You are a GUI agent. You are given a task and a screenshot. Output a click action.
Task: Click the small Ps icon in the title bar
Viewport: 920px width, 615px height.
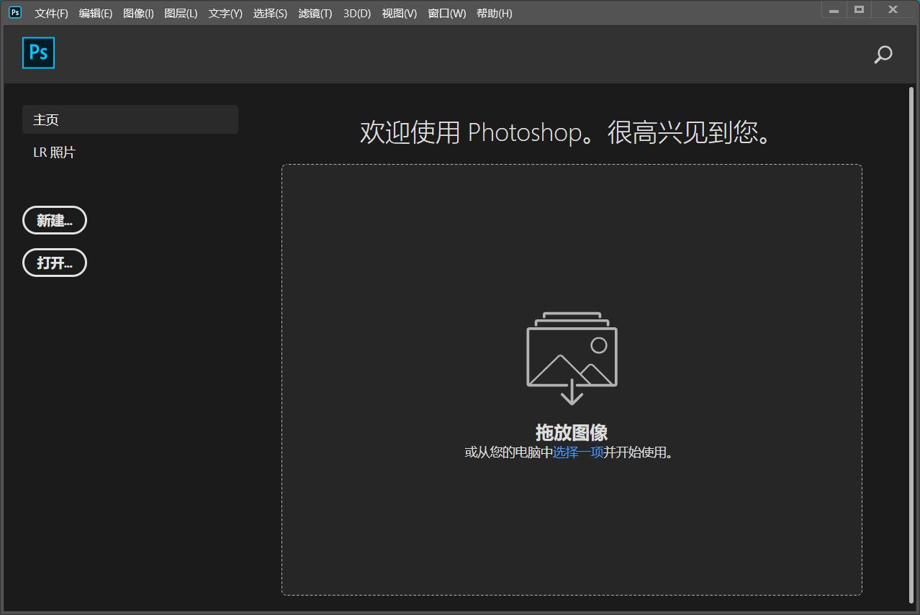point(15,12)
